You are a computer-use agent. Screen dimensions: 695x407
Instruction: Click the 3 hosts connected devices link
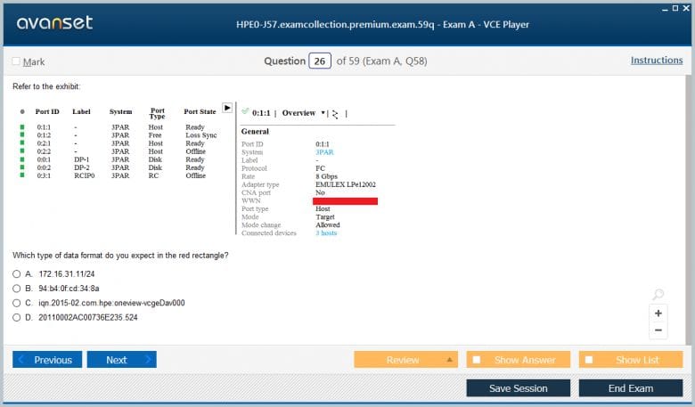(x=326, y=233)
